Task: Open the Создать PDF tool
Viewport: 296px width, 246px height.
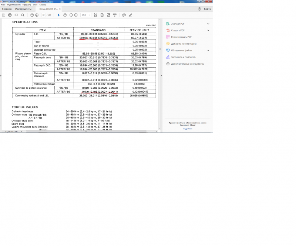Action: coord(178,30)
